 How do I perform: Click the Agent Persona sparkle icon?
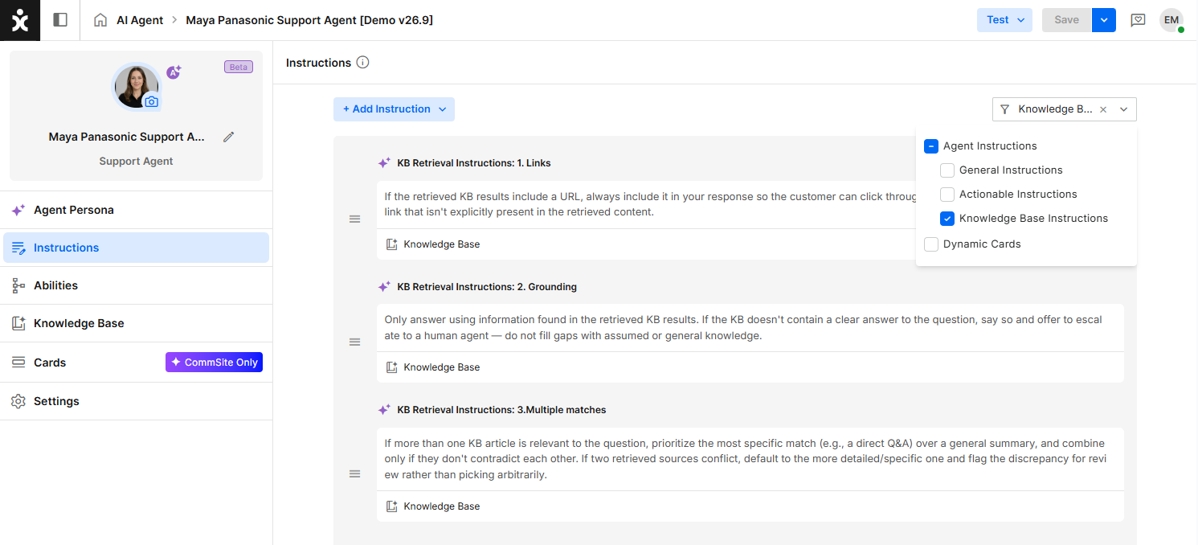tap(18, 210)
